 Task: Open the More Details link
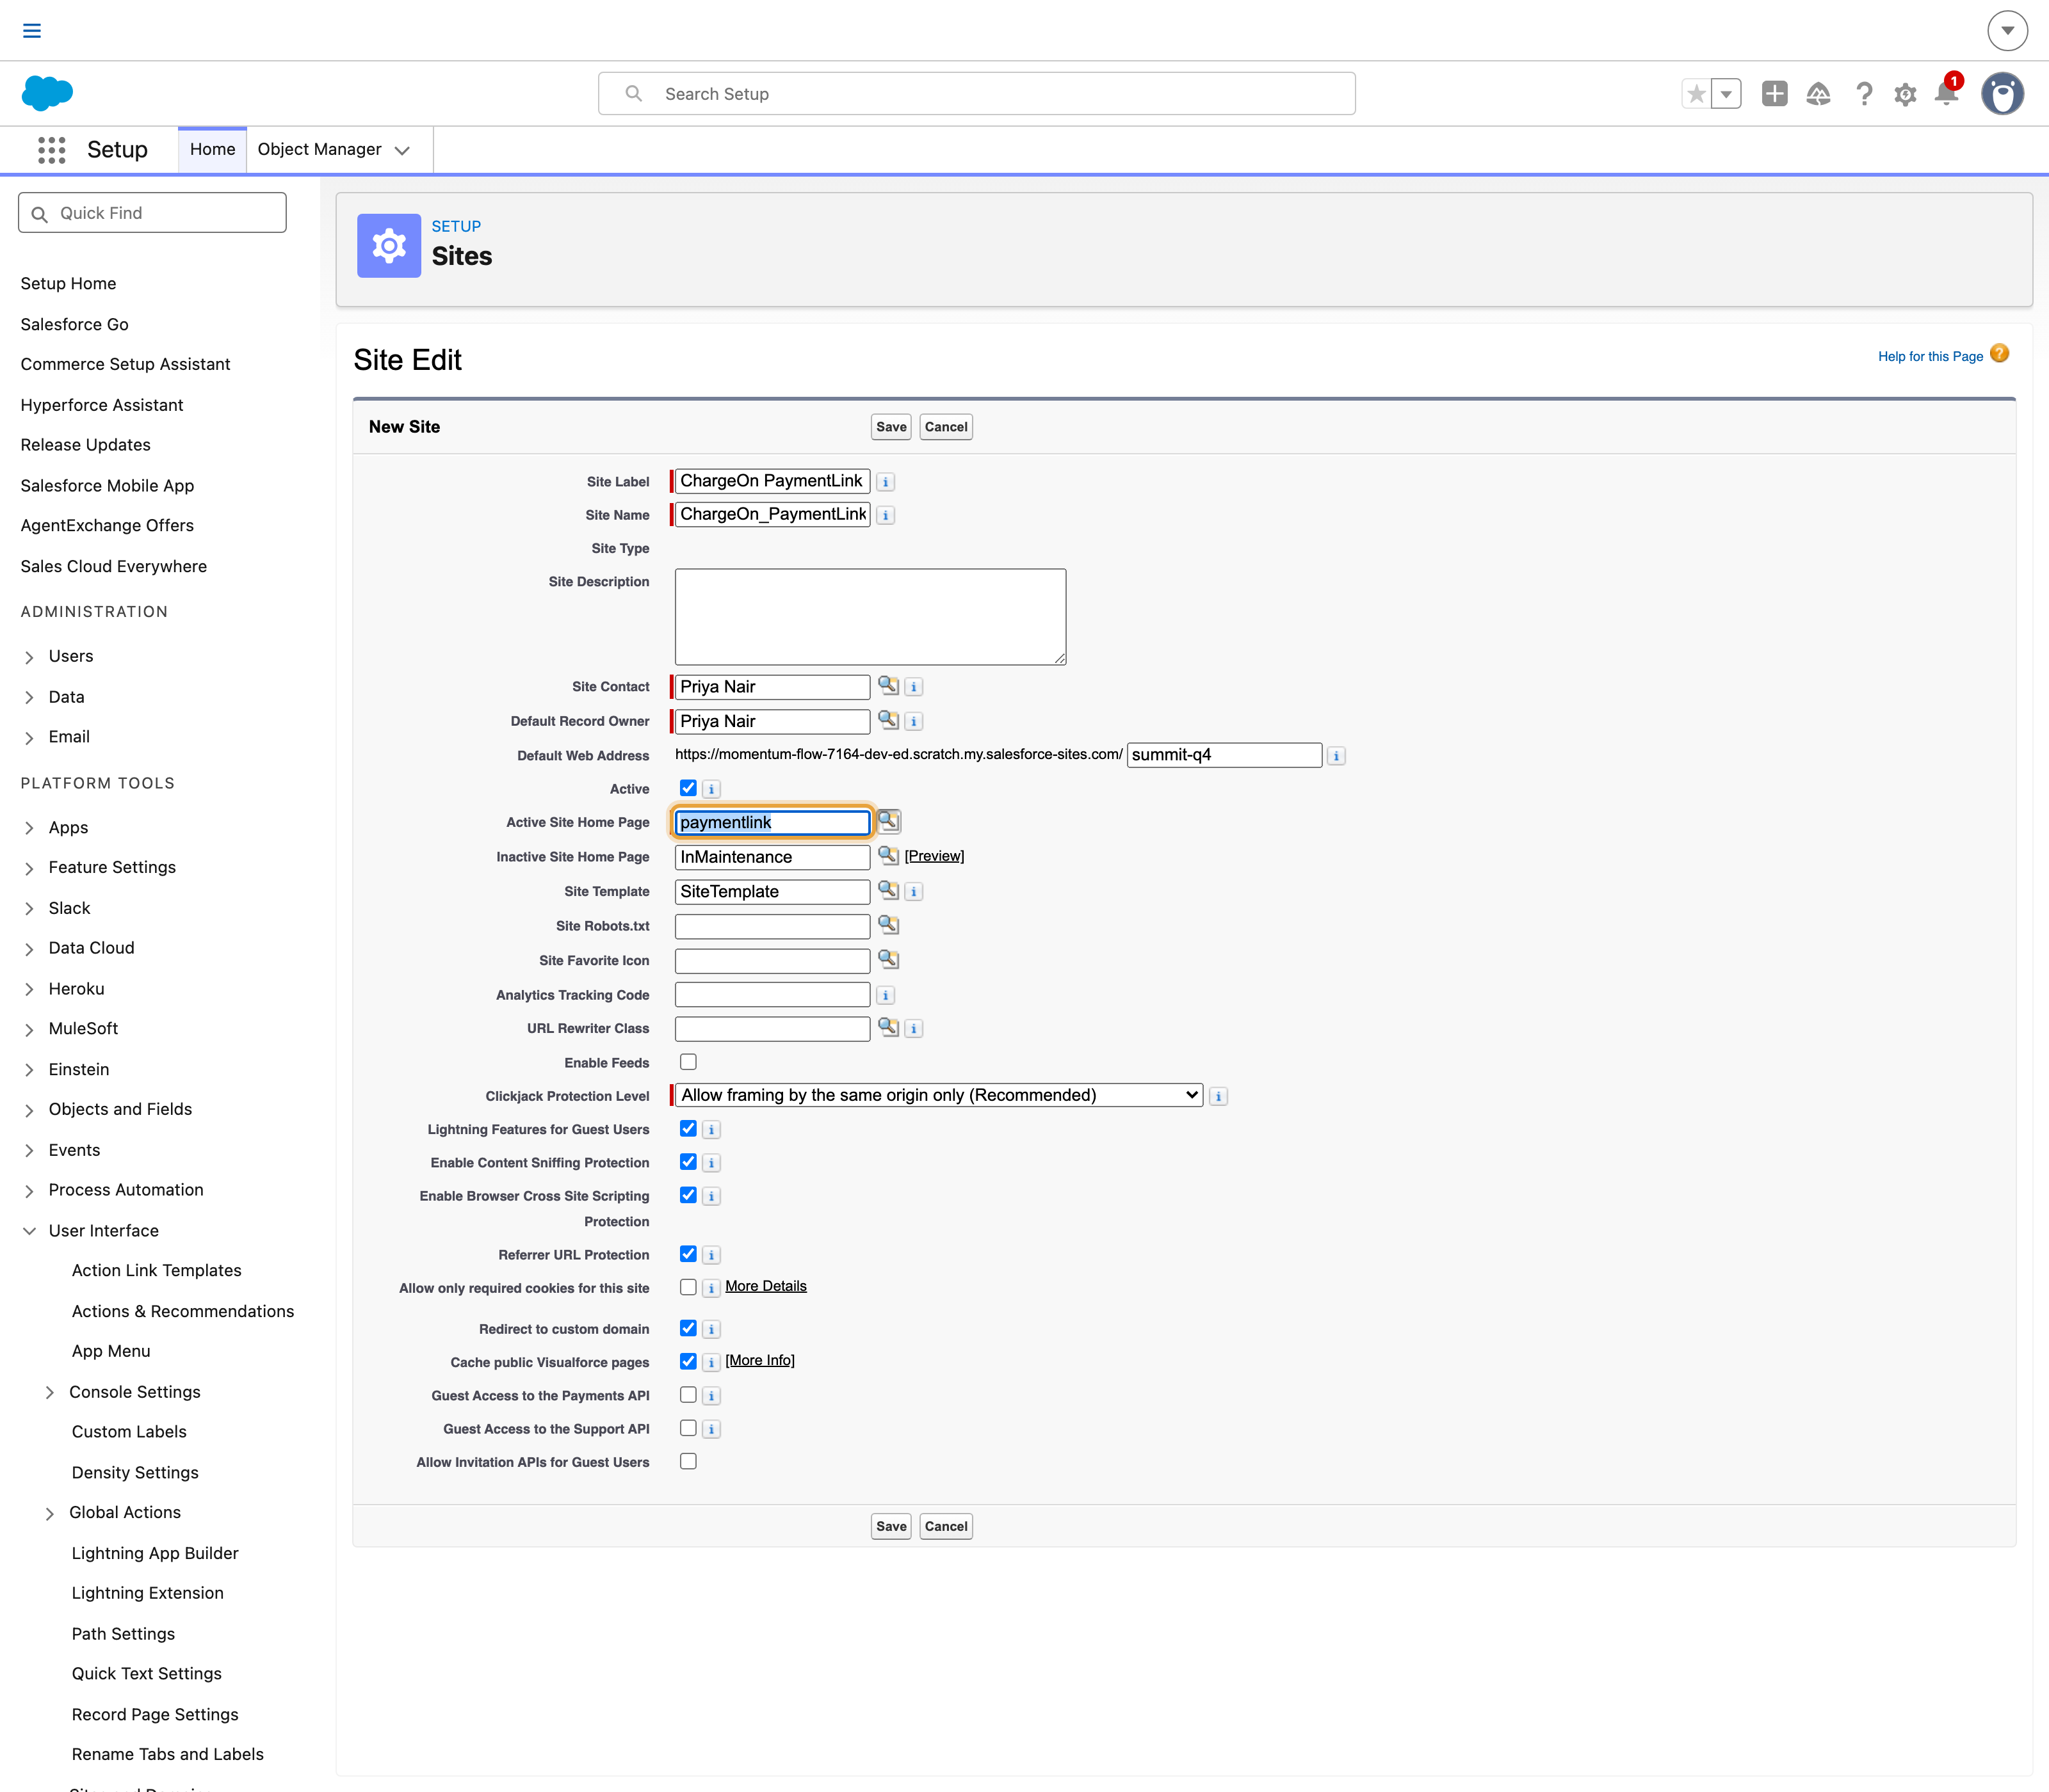[x=765, y=1286]
